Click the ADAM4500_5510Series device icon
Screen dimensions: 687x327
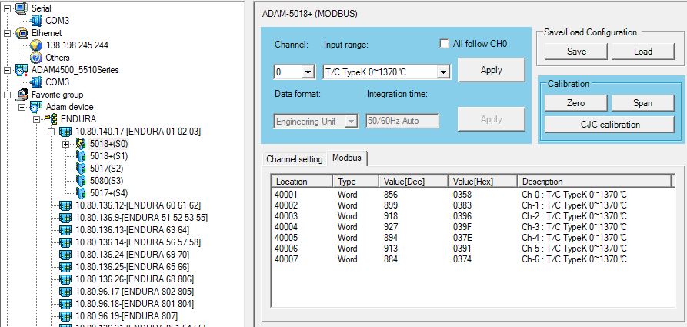(21, 70)
